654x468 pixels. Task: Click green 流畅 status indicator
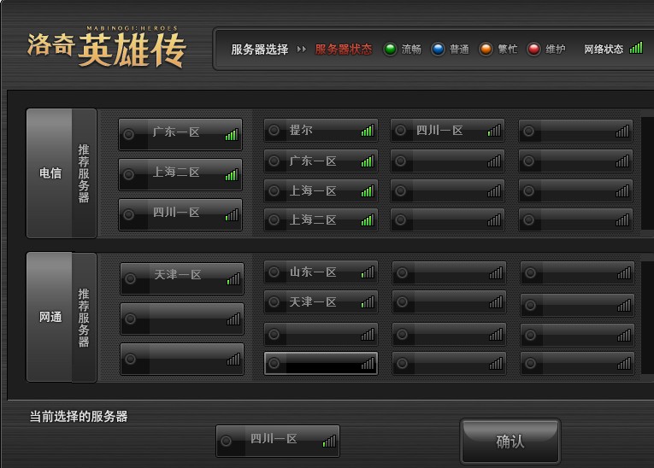pos(390,50)
